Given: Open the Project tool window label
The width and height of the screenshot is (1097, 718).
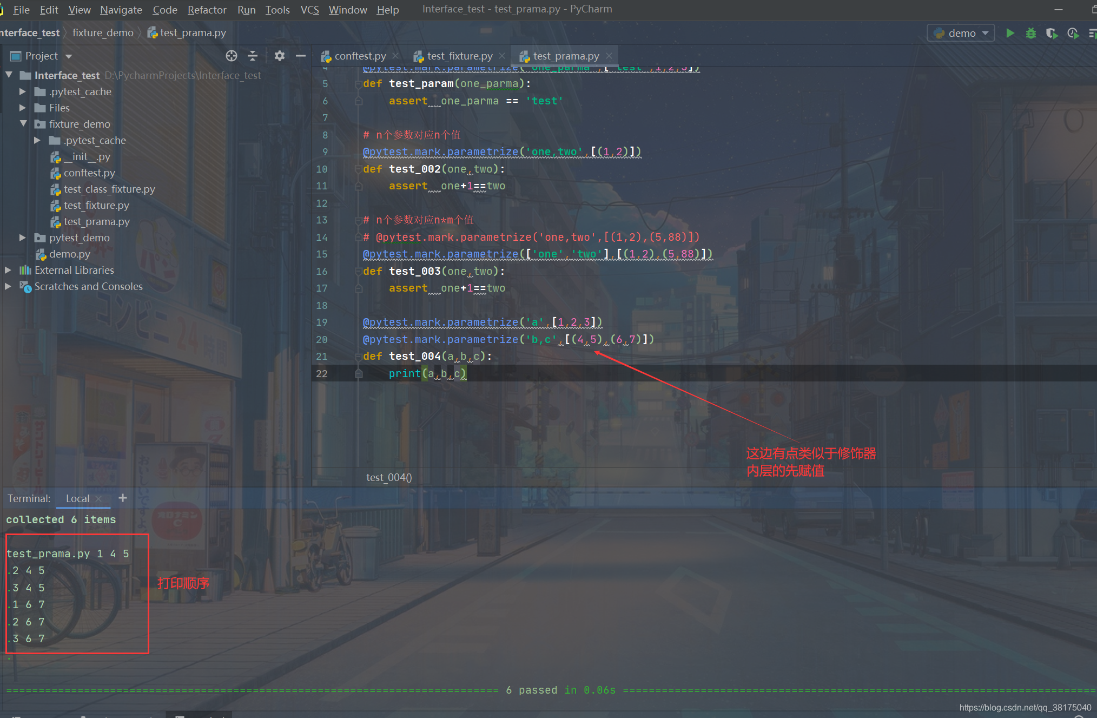Looking at the screenshot, I should [41, 56].
